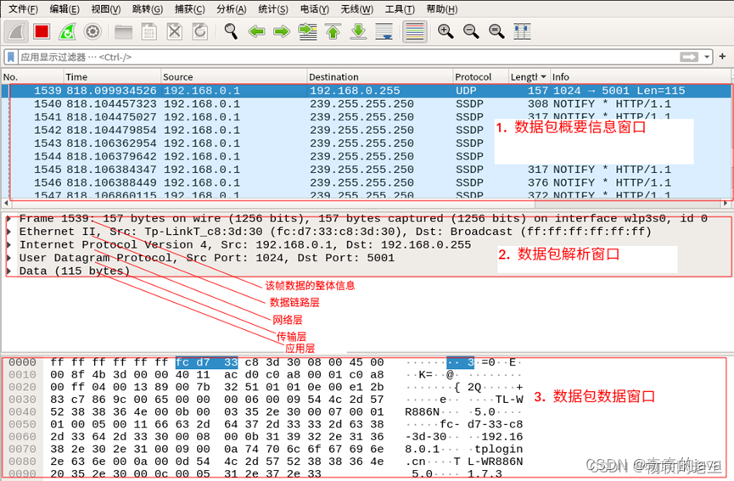Screen dimensions: 734x481
Task: Click the start capture shark fin icon
Action: point(16,32)
